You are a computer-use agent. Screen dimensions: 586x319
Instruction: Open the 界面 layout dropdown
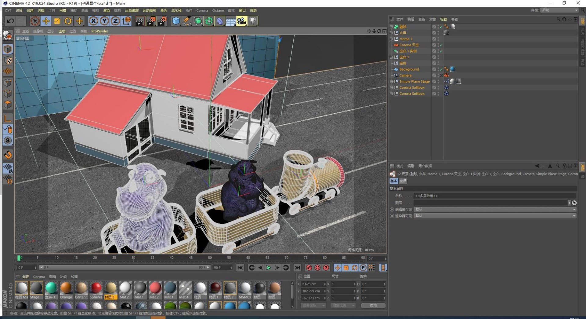(559, 10)
